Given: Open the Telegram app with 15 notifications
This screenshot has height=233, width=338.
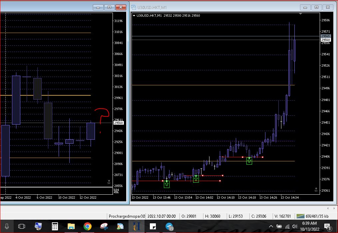Looking at the screenshot, I should tap(169, 227).
